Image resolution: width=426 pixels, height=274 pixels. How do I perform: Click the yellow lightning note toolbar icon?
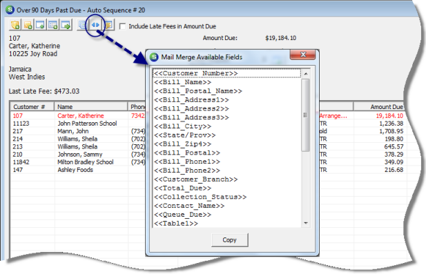[x=108, y=25]
